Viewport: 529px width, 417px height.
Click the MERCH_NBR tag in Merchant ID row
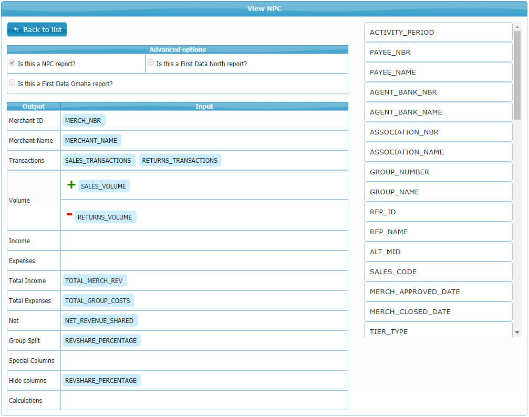coord(84,121)
